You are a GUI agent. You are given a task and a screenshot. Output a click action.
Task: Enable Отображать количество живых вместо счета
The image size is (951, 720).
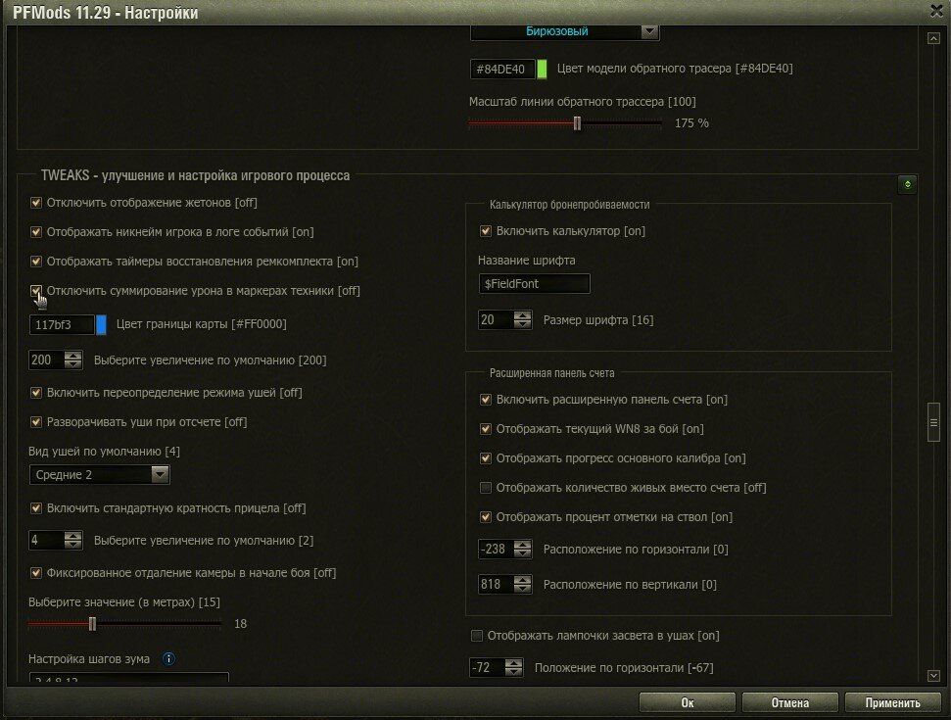(486, 488)
